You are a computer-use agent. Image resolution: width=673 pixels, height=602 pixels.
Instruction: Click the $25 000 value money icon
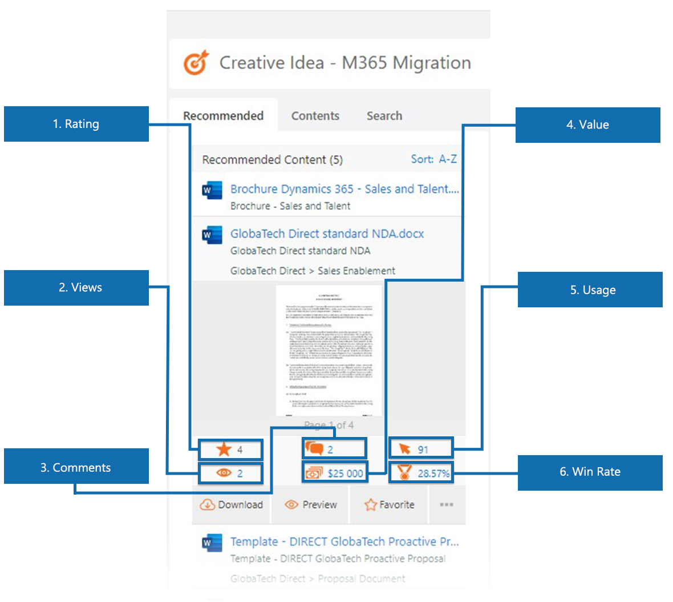[x=314, y=473]
